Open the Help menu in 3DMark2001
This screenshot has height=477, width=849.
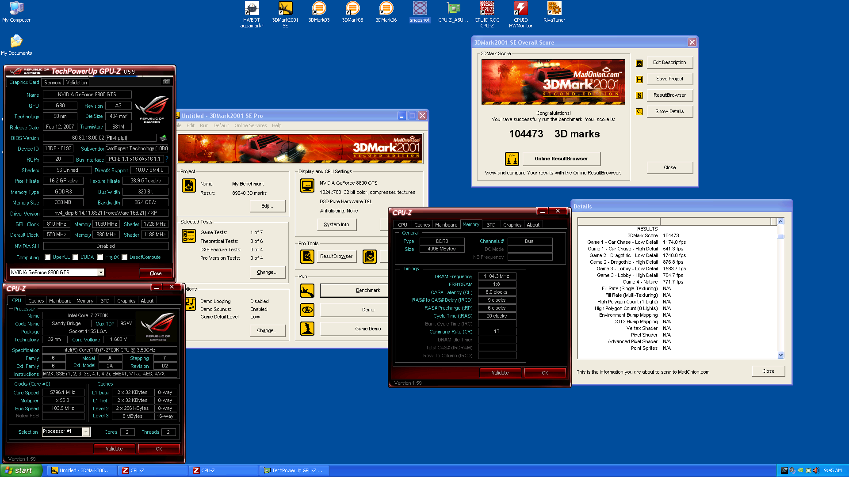coord(277,125)
